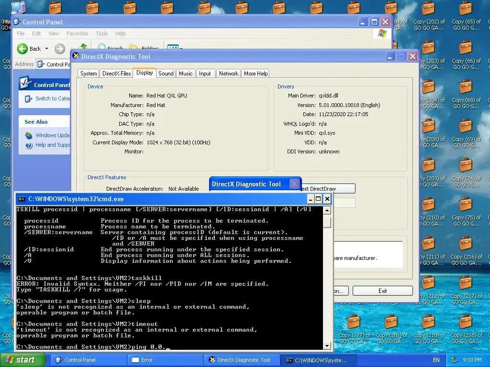Switch to the Input tab
This screenshot has width=490, height=367.
pos(205,73)
